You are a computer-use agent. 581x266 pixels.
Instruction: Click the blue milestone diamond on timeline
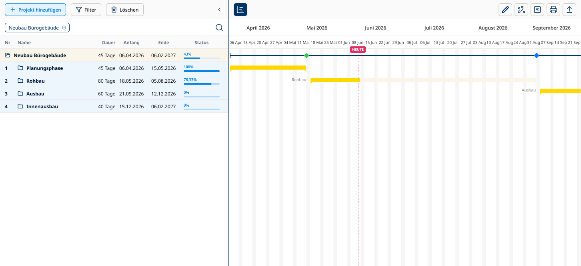[x=537, y=56]
